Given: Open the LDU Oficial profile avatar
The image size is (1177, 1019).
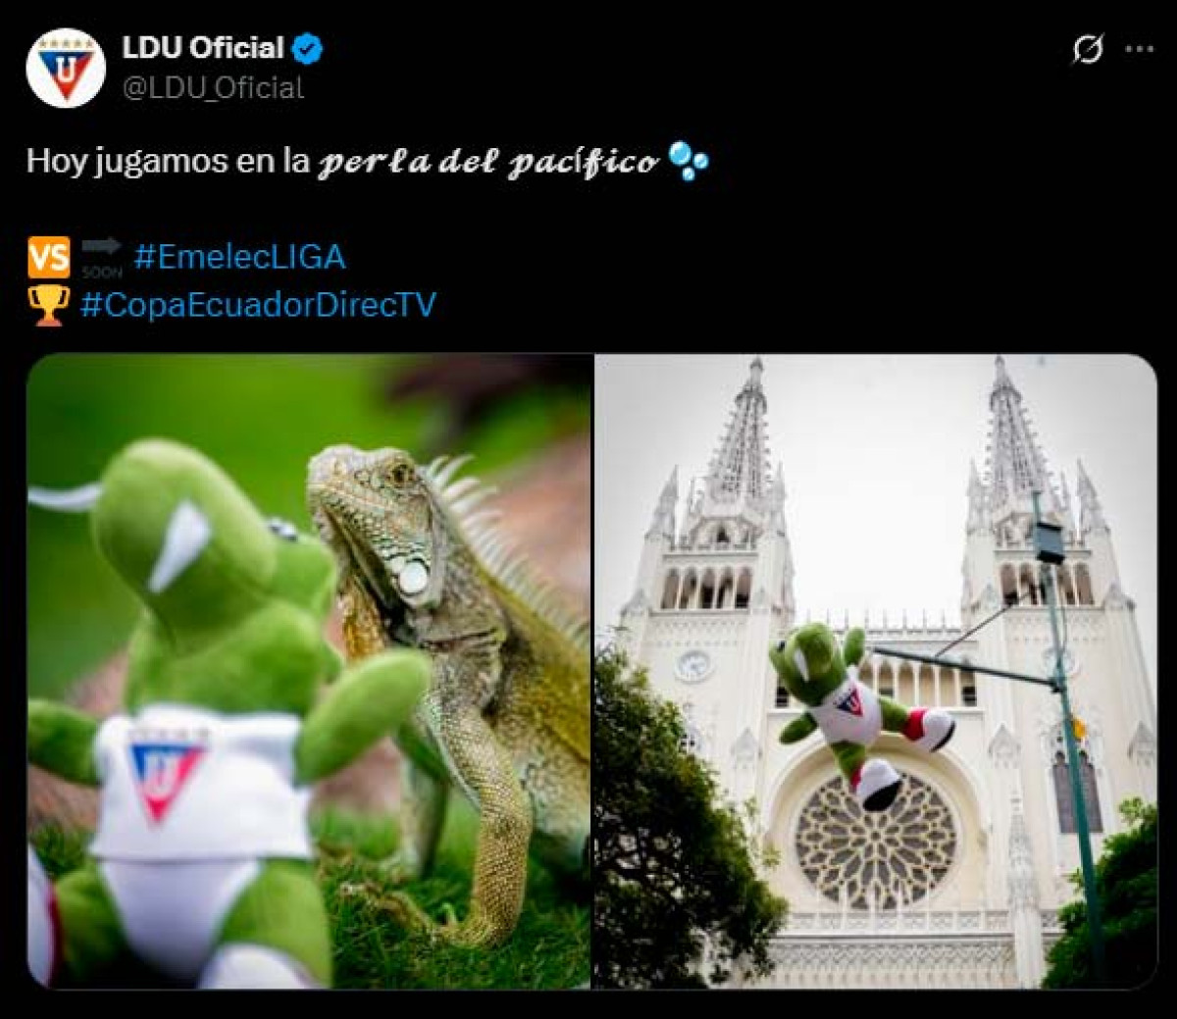Looking at the screenshot, I should point(66,68).
